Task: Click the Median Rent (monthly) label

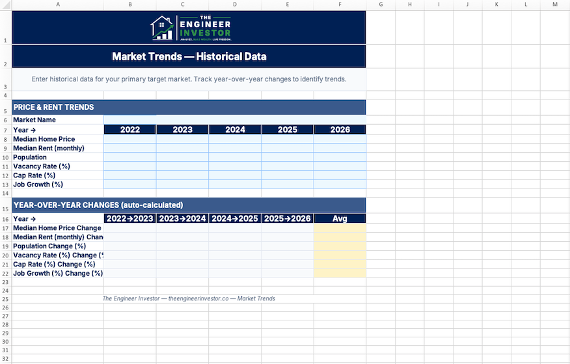Action: (49, 148)
